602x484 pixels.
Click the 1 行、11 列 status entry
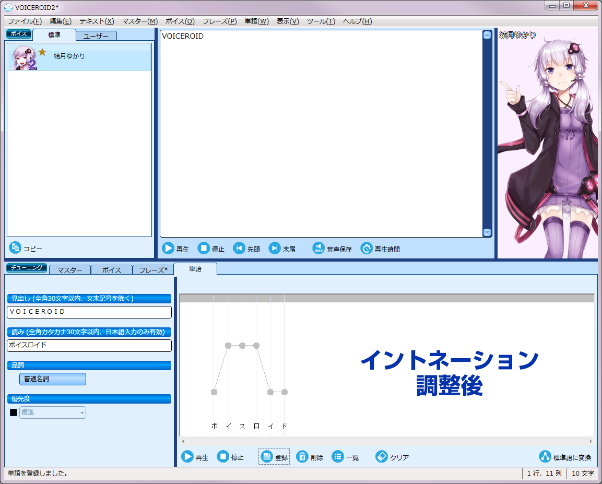544,473
